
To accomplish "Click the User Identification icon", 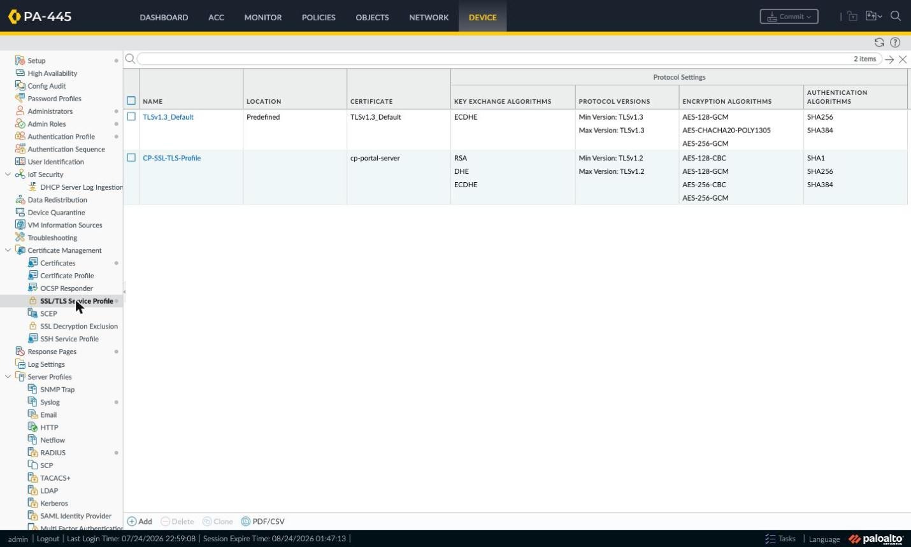I will [x=20, y=162].
